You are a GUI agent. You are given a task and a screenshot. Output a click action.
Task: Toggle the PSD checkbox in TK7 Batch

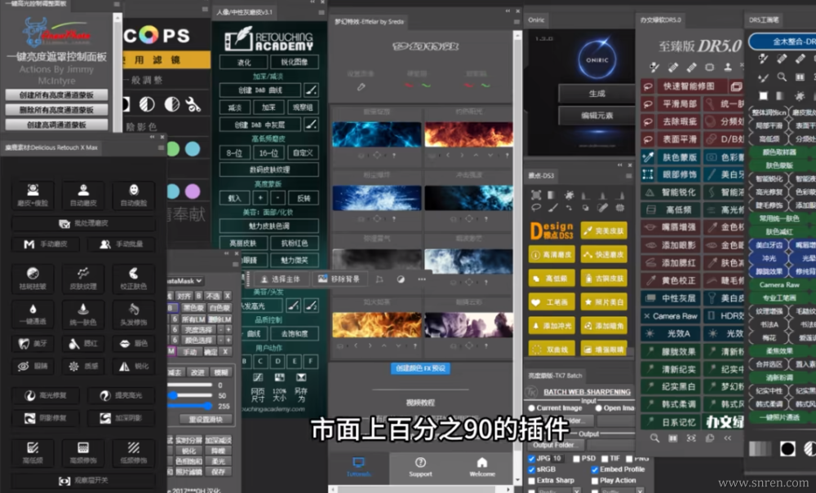pyautogui.click(x=576, y=459)
